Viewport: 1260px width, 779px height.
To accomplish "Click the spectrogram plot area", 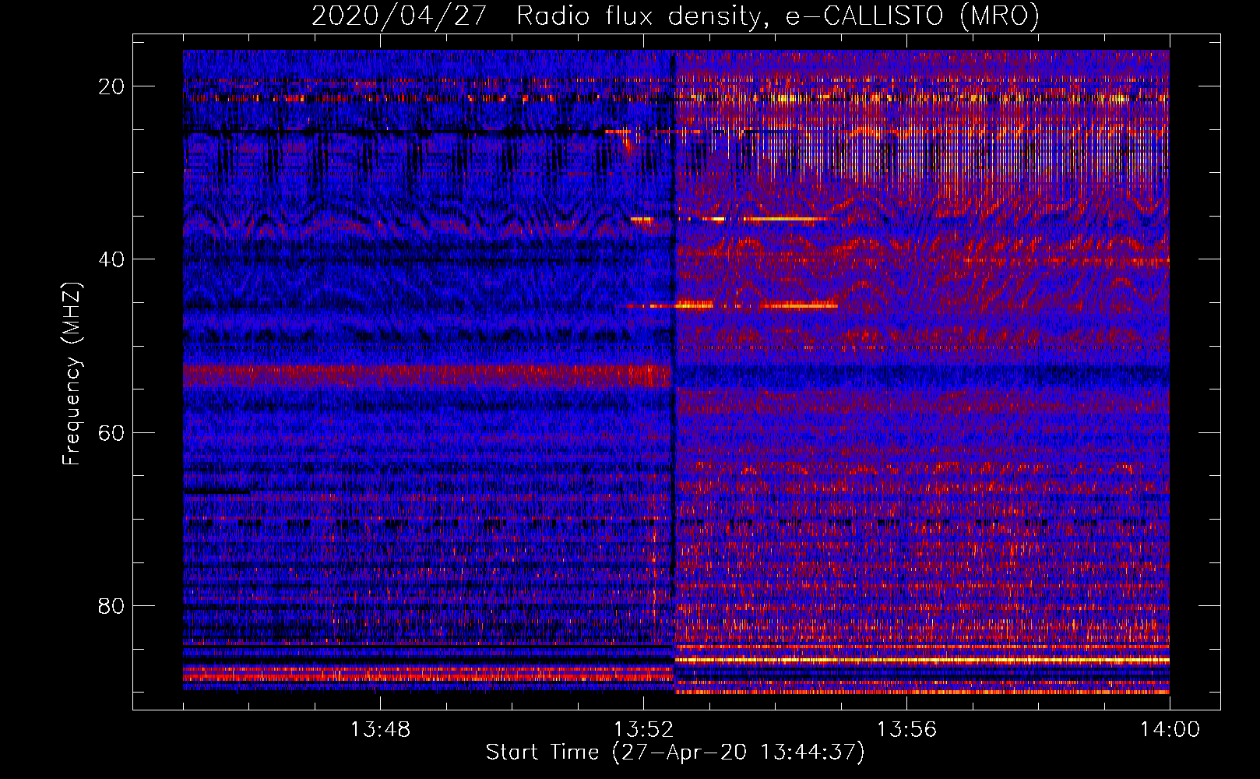I will [676, 372].
